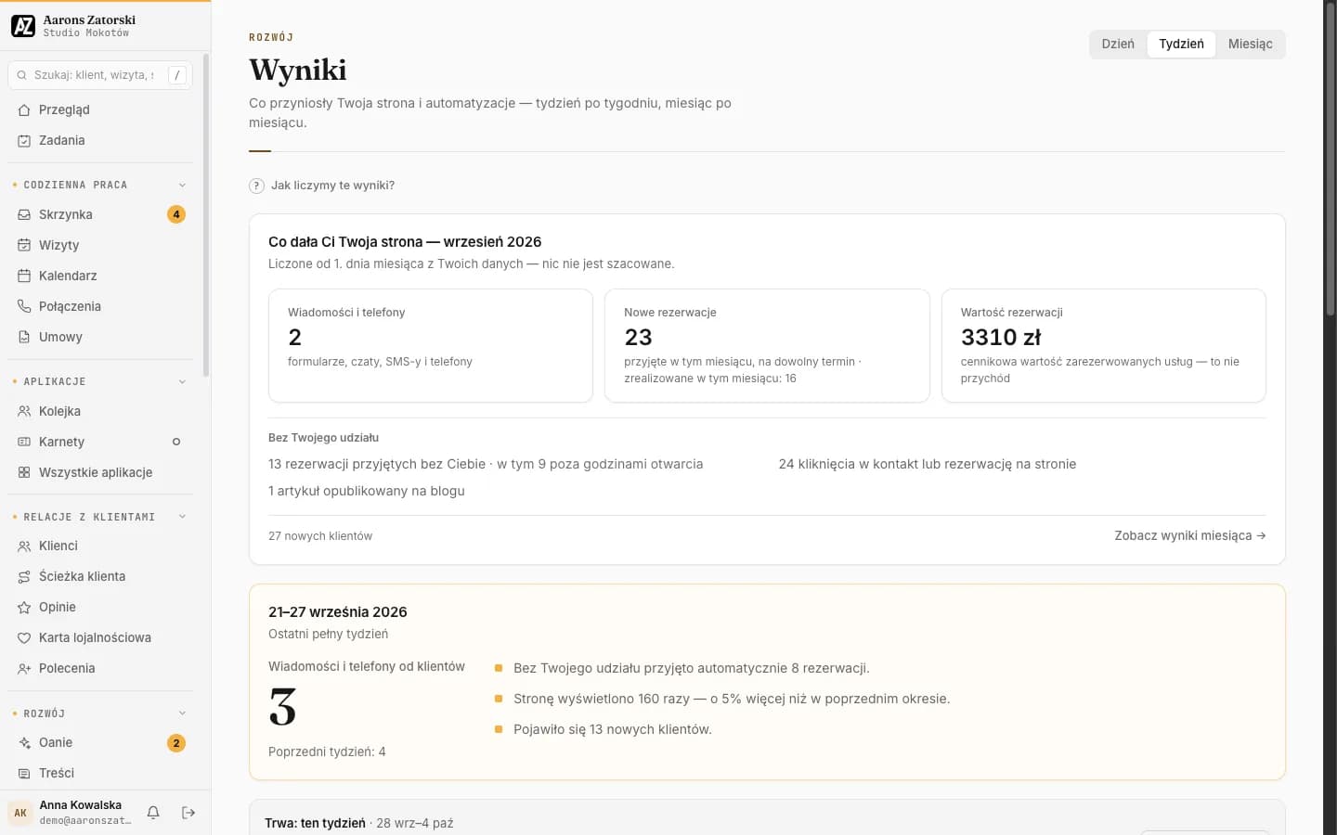
Task: Collapse the Rozwój sidebar section
Action: pos(182,713)
